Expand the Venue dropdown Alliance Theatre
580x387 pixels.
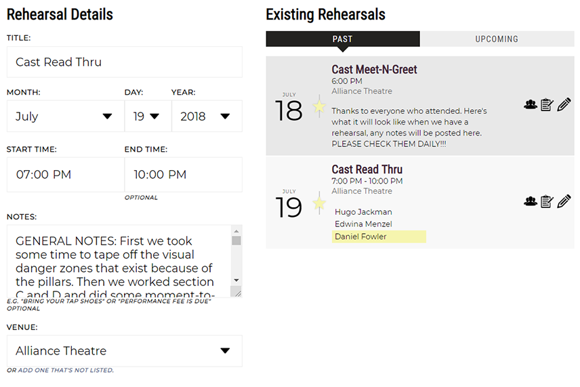125,351
